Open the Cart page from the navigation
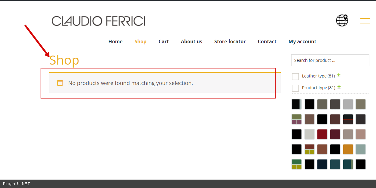The width and height of the screenshot is (376, 188). point(164,41)
